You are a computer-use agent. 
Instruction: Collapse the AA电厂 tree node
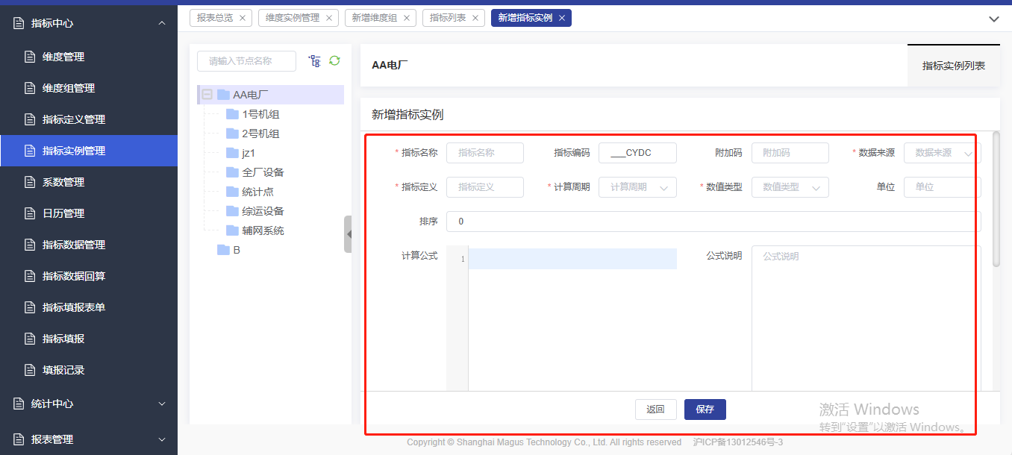point(207,95)
